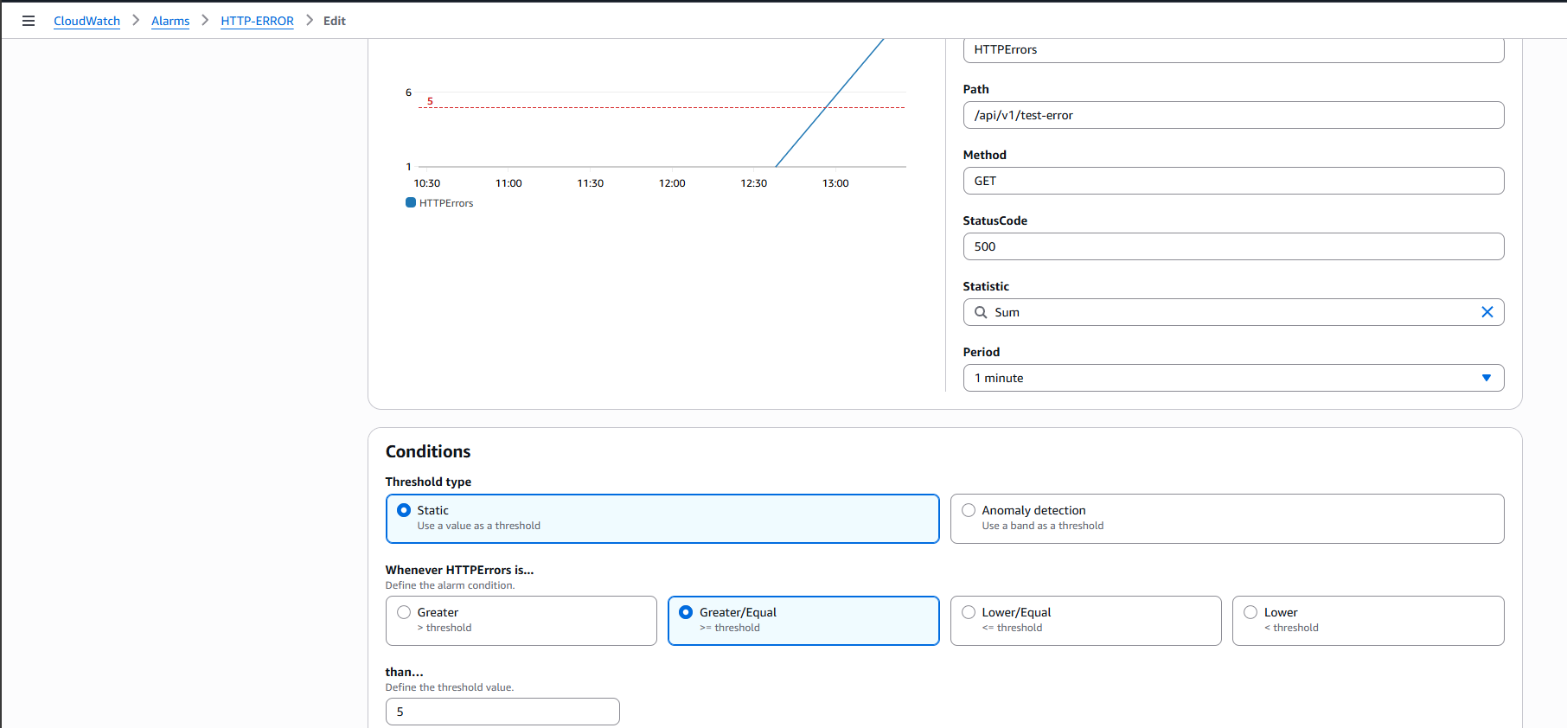This screenshot has height=728, width=1567.
Task: Open the hamburger navigation menu
Action: 29,21
